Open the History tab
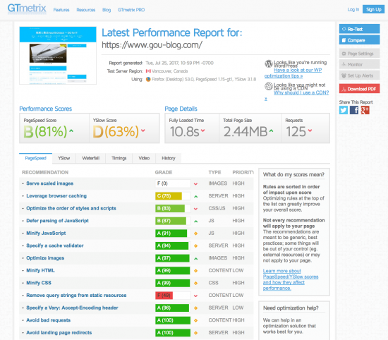Image resolution: width=388 pixels, height=340 pixels. click(x=169, y=158)
